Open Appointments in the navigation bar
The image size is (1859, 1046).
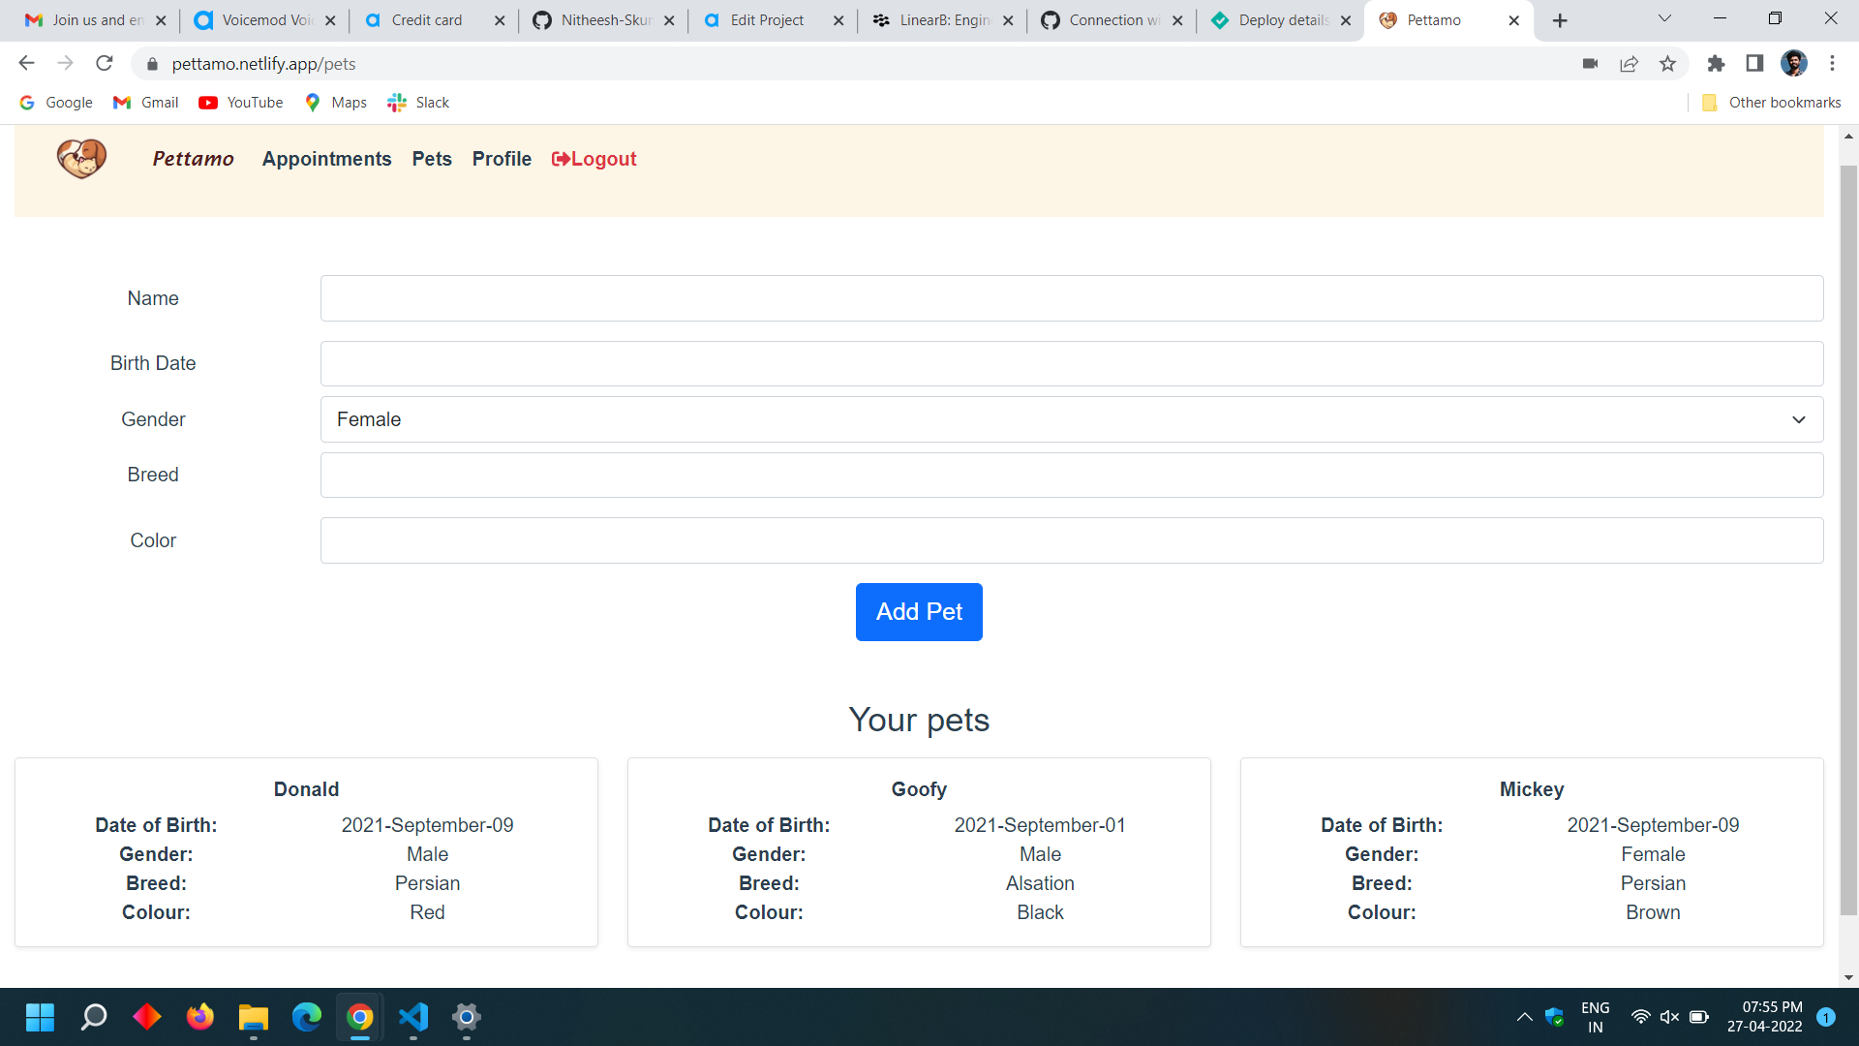326,159
